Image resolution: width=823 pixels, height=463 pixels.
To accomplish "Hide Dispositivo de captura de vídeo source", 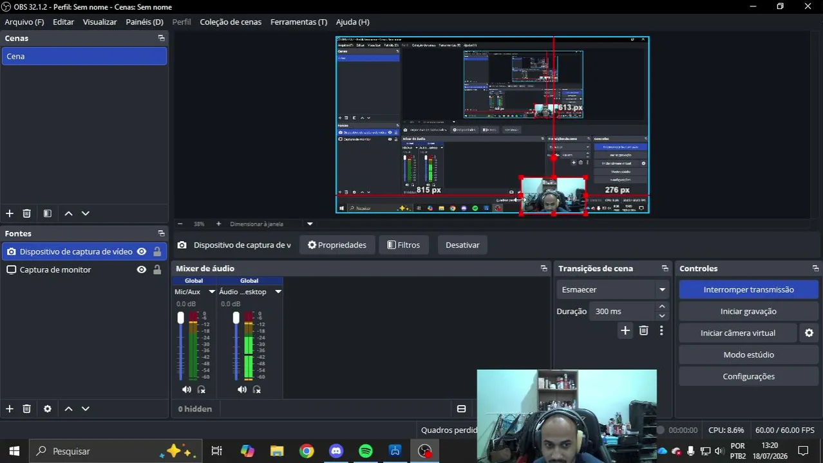I will [x=142, y=251].
